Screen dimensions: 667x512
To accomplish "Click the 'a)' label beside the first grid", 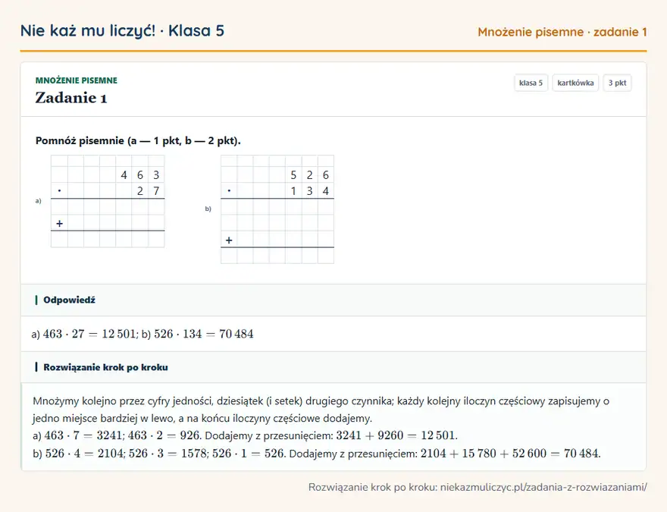I will click(39, 201).
